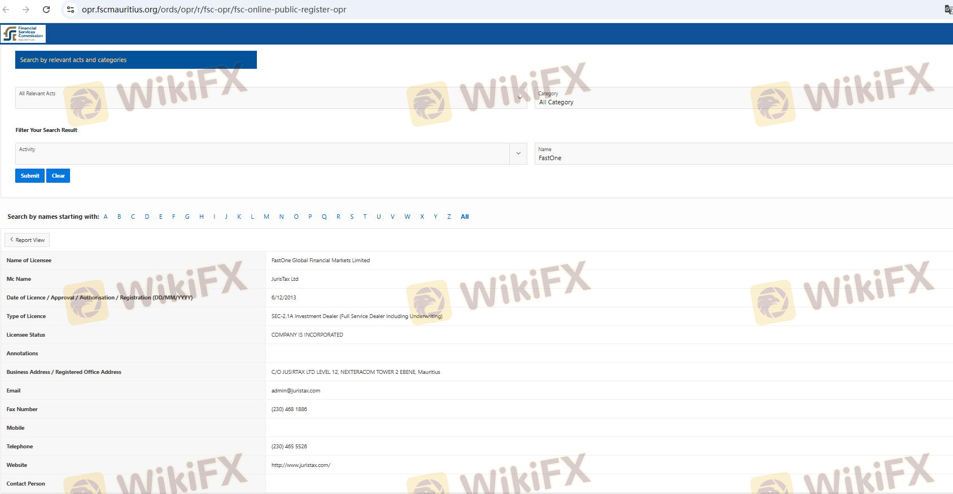The image size is (953, 494).
Task: Show All names in the letter filter
Action: pos(465,217)
